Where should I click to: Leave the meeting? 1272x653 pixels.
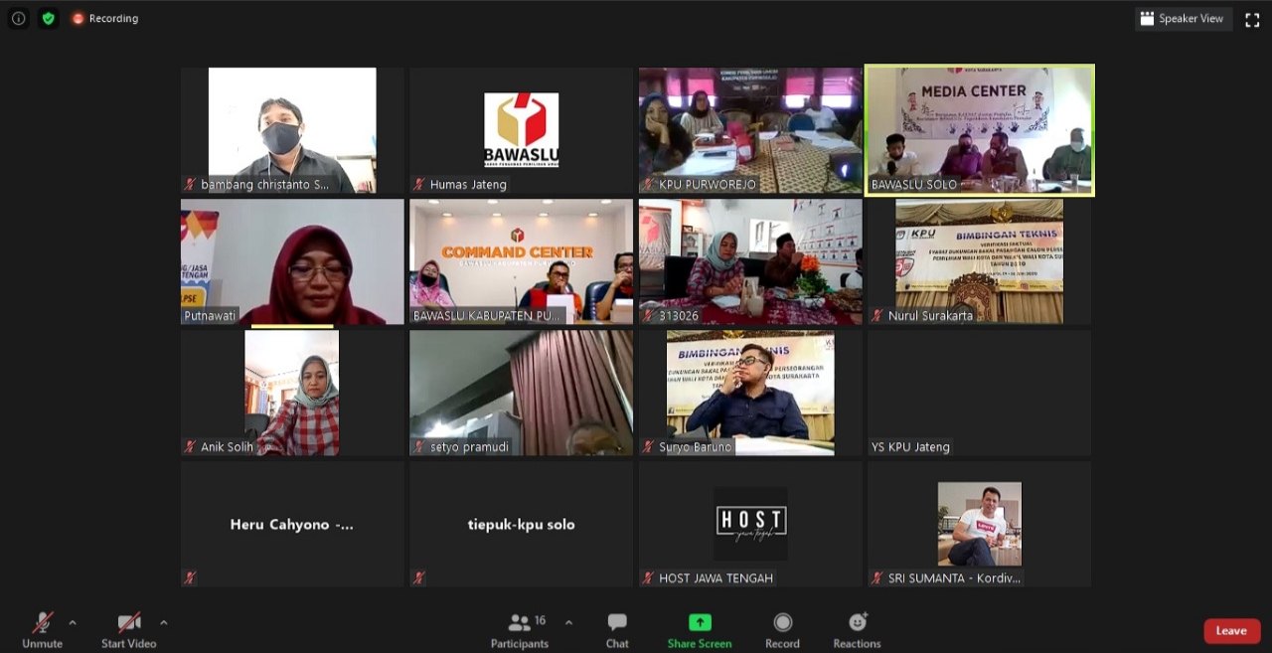[x=1231, y=631]
